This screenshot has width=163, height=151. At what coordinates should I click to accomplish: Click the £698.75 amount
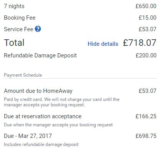(x=146, y=136)
